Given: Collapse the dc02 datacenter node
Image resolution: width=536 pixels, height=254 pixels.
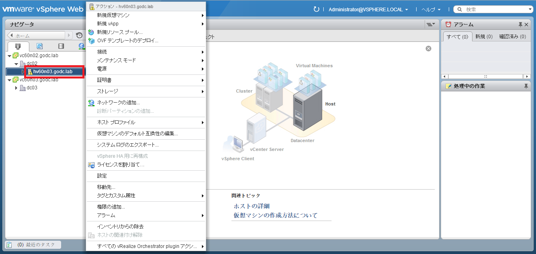Looking at the screenshot, I should [x=16, y=64].
